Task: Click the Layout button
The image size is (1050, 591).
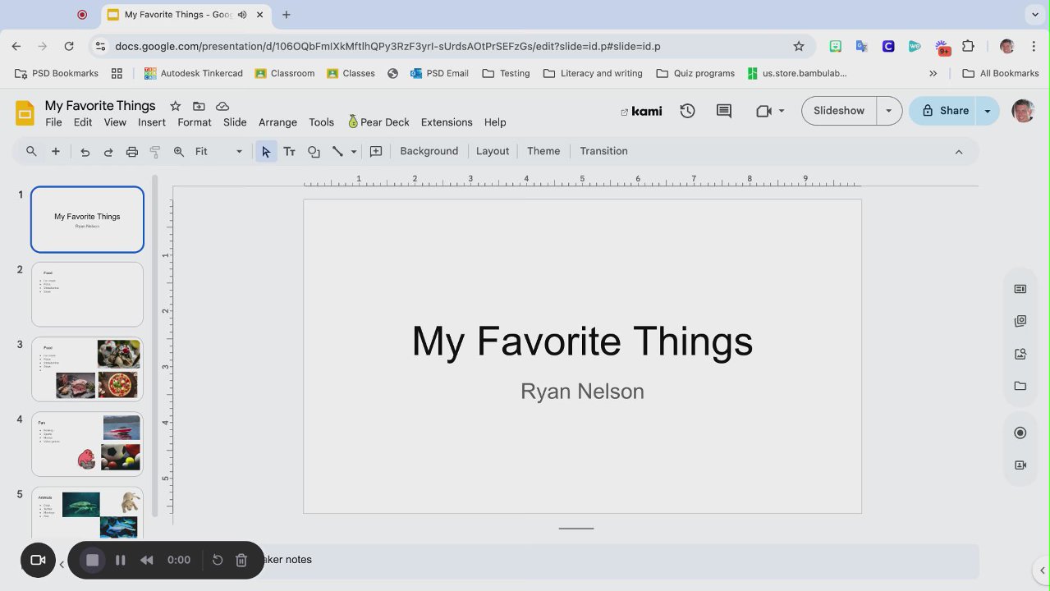Action: click(493, 151)
